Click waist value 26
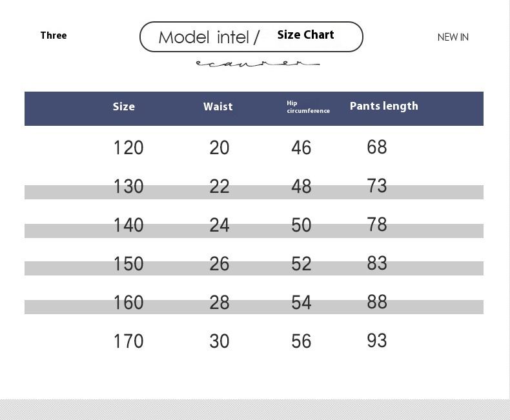This screenshot has width=510, height=420. click(219, 264)
